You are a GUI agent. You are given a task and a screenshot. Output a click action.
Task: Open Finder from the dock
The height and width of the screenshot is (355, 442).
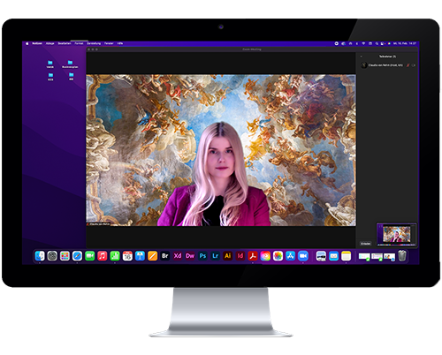[40, 256]
